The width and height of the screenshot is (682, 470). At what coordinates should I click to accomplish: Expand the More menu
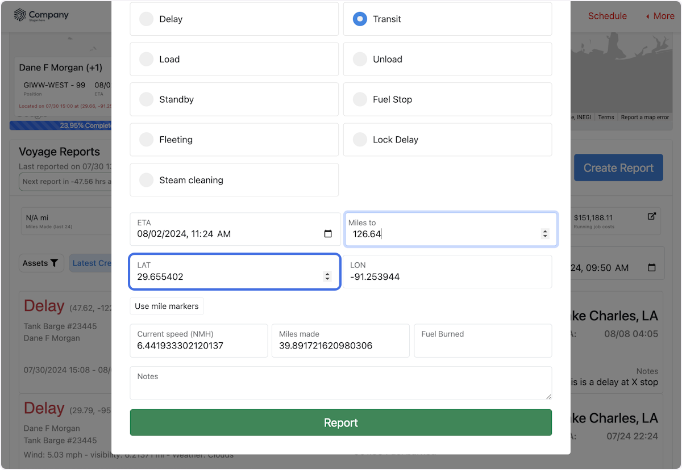tap(660, 16)
